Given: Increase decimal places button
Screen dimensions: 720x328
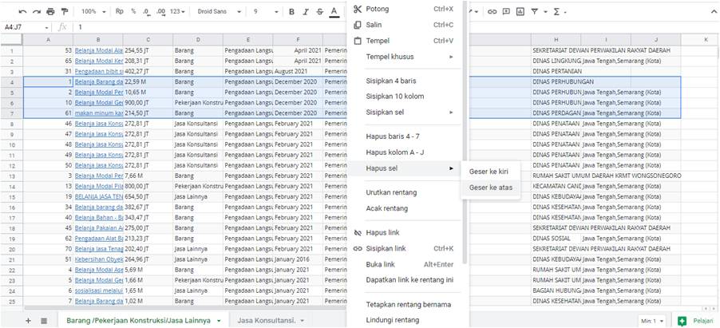Looking at the screenshot, I should pos(160,11).
